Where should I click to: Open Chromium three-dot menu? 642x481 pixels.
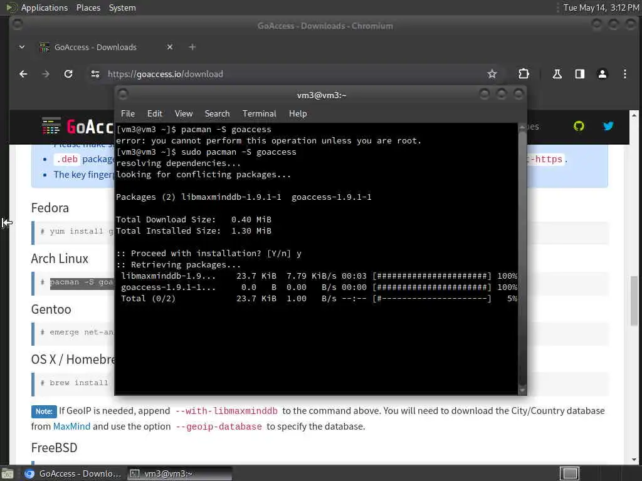click(x=625, y=74)
